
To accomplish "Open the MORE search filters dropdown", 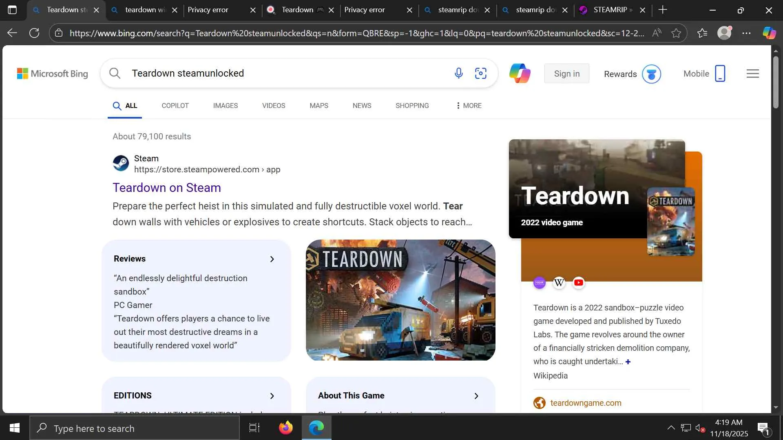I will (469, 106).
